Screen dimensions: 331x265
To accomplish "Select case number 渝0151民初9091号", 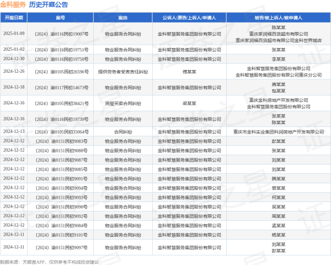I will click(62, 179).
